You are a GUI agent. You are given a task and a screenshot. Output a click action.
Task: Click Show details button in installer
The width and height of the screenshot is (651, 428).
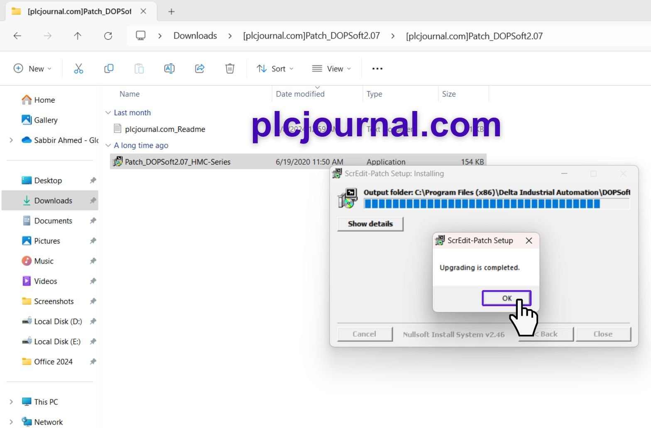point(370,224)
